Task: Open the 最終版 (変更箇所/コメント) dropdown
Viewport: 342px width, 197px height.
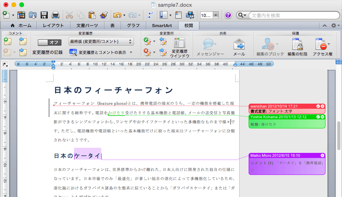Action: 101,41
